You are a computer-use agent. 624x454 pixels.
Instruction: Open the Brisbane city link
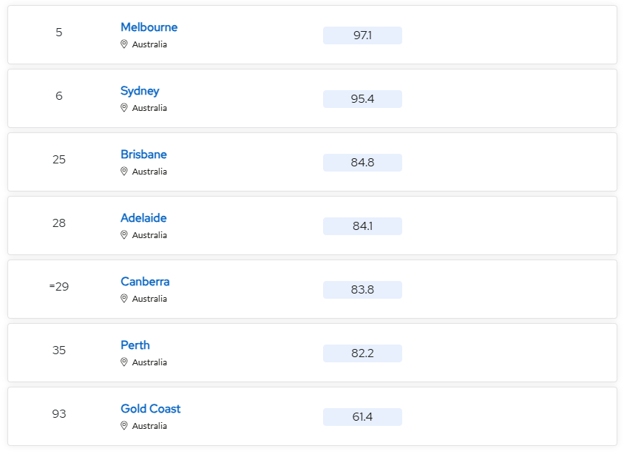pos(143,155)
